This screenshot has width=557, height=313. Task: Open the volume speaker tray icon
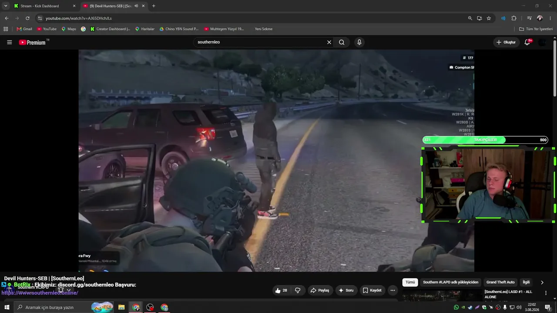(519, 307)
